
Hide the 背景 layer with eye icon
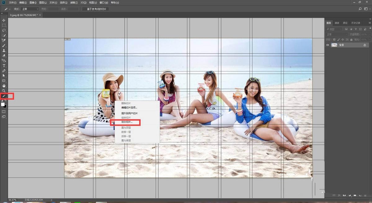coord(328,45)
